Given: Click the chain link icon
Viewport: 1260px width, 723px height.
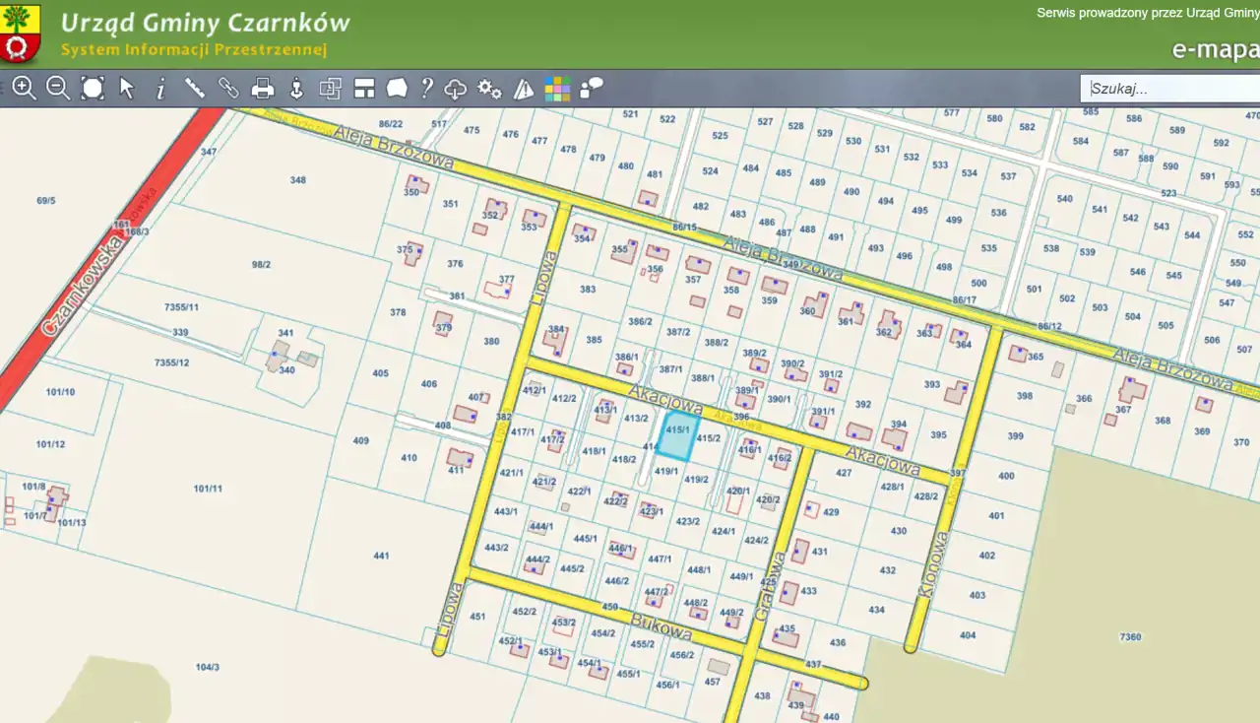Looking at the screenshot, I should point(228,89).
